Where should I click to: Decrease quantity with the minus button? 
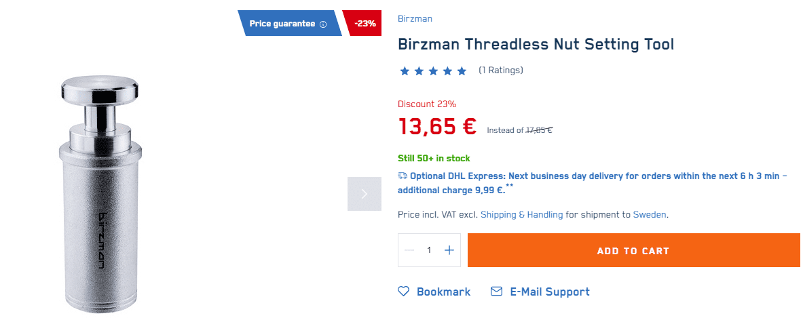click(x=409, y=250)
